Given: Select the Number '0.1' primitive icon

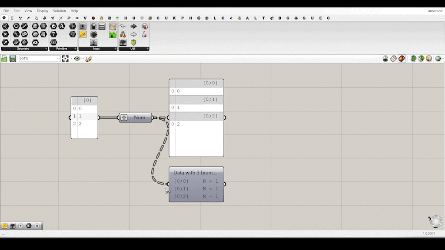Looking at the screenshot, I should click(53, 43).
